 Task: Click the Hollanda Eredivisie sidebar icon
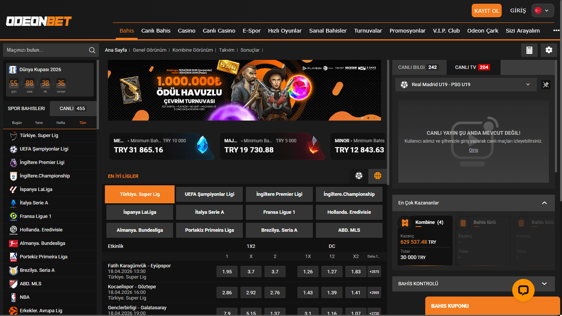13,230
